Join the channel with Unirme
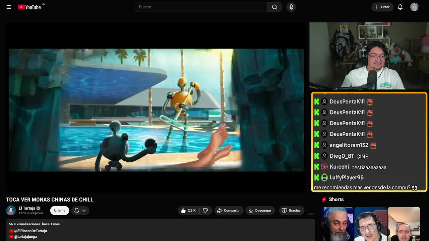 (x=60, y=211)
